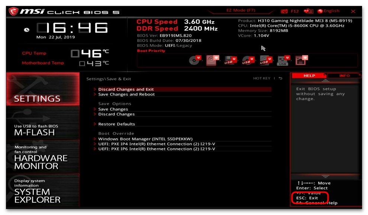Viewport: 368px width, 215px height.
Task: Close the BIOS with the X button
Action: [353, 11]
